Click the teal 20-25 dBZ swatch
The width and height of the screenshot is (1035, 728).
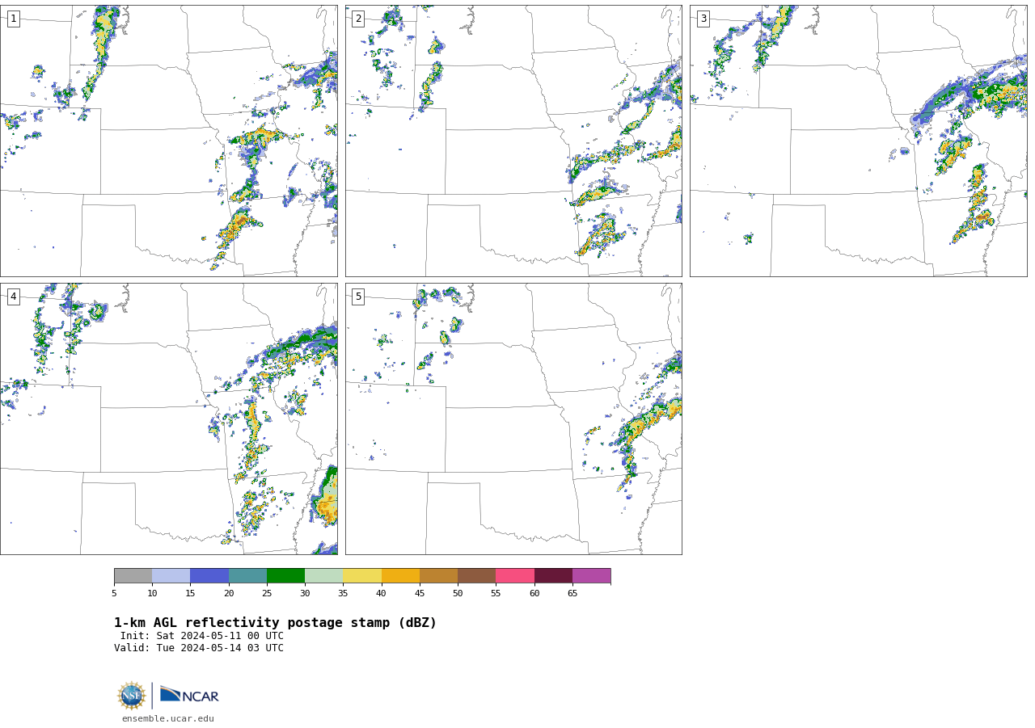(247, 575)
